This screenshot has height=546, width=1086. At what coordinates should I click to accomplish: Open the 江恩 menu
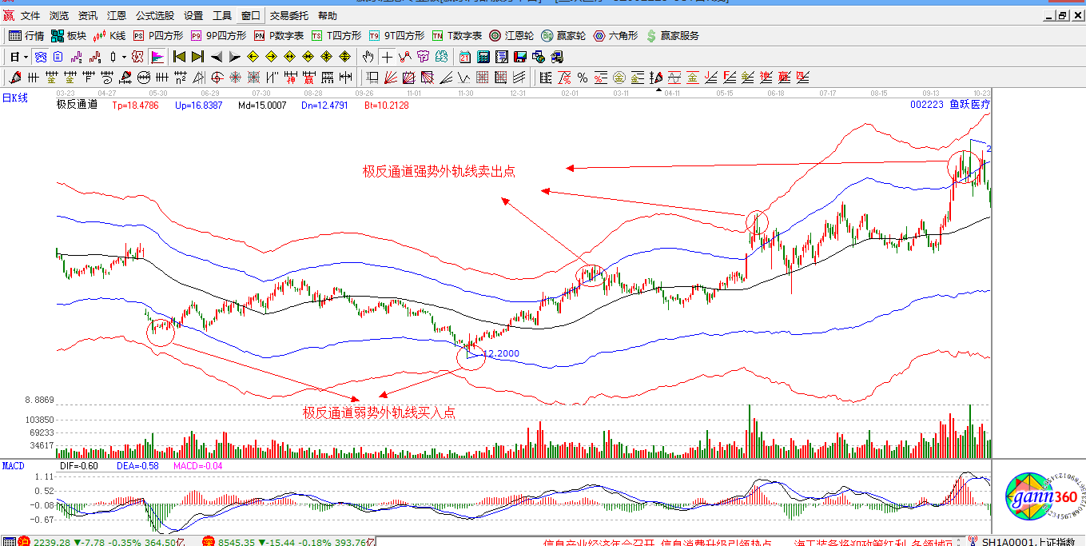point(117,15)
